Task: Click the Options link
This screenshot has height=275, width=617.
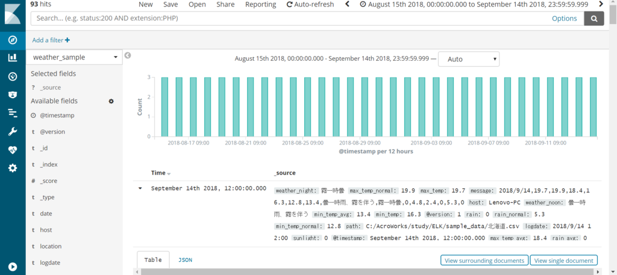Action: 564,19
